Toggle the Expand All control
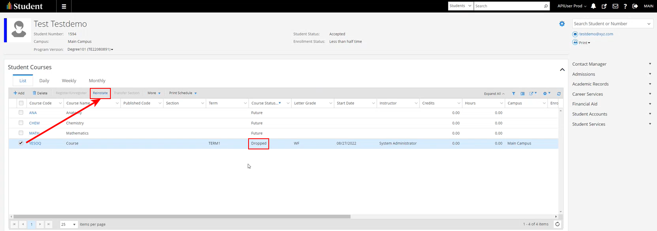 click(x=494, y=94)
